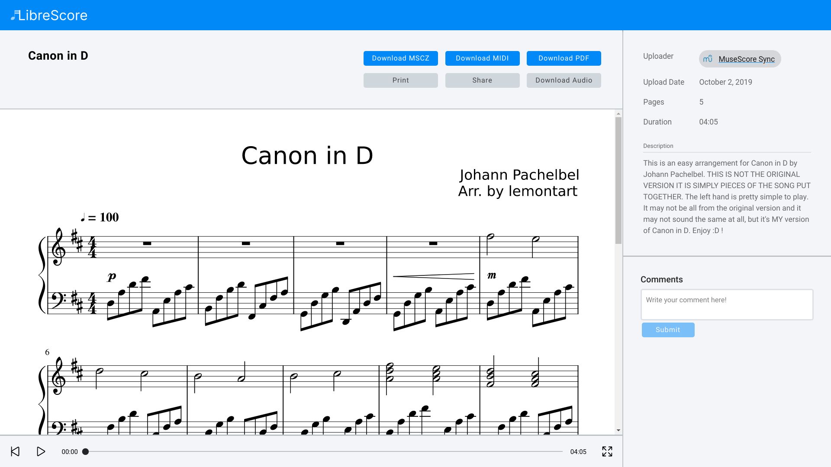Download the score as PDF
Image resolution: width=831 pixels, height=467 pixels.
(x=564, y=58)
